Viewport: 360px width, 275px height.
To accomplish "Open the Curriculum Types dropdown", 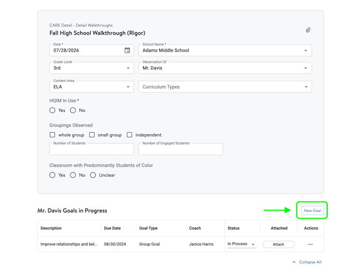I will (225, 87).
